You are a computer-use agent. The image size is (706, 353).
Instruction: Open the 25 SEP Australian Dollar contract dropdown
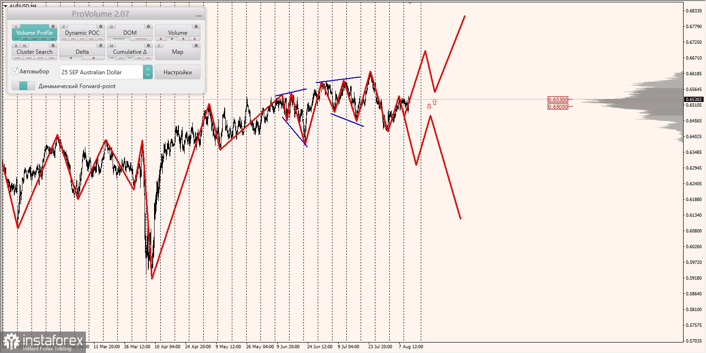[106, 72]
